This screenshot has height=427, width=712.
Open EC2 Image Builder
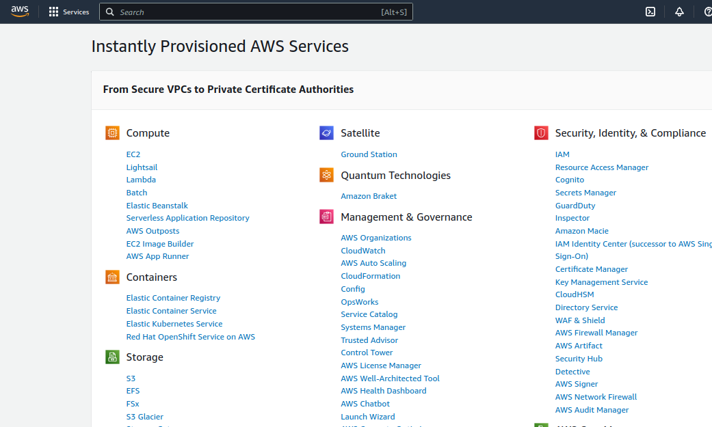coord(160,244)
